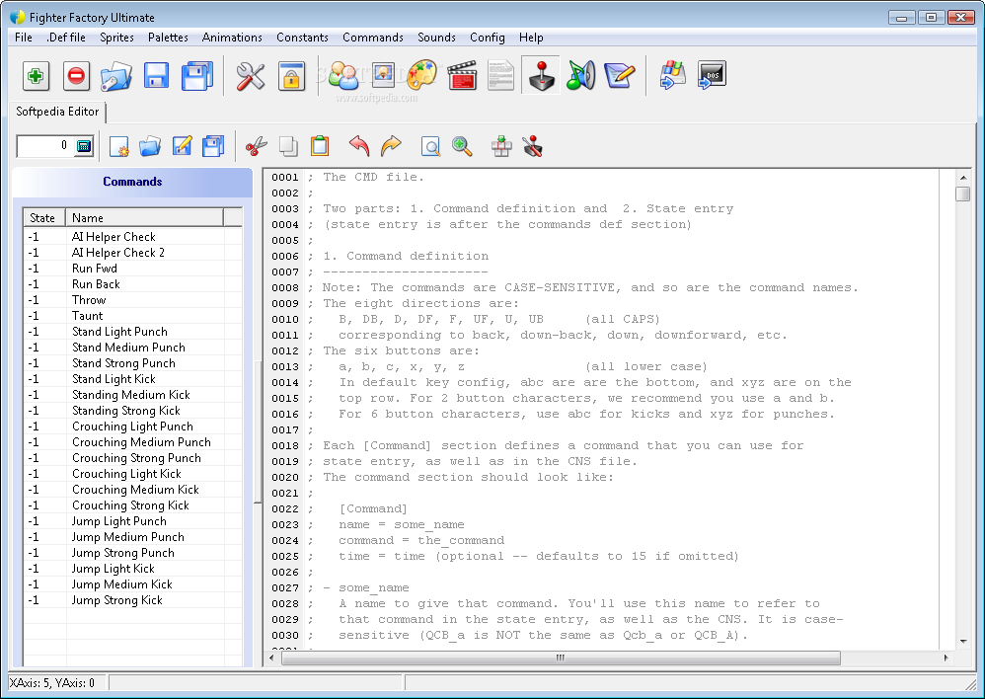985x699 pixels.
Task: Open the wrench and screwdriver tools icon
Action: [x=251, y=77]
